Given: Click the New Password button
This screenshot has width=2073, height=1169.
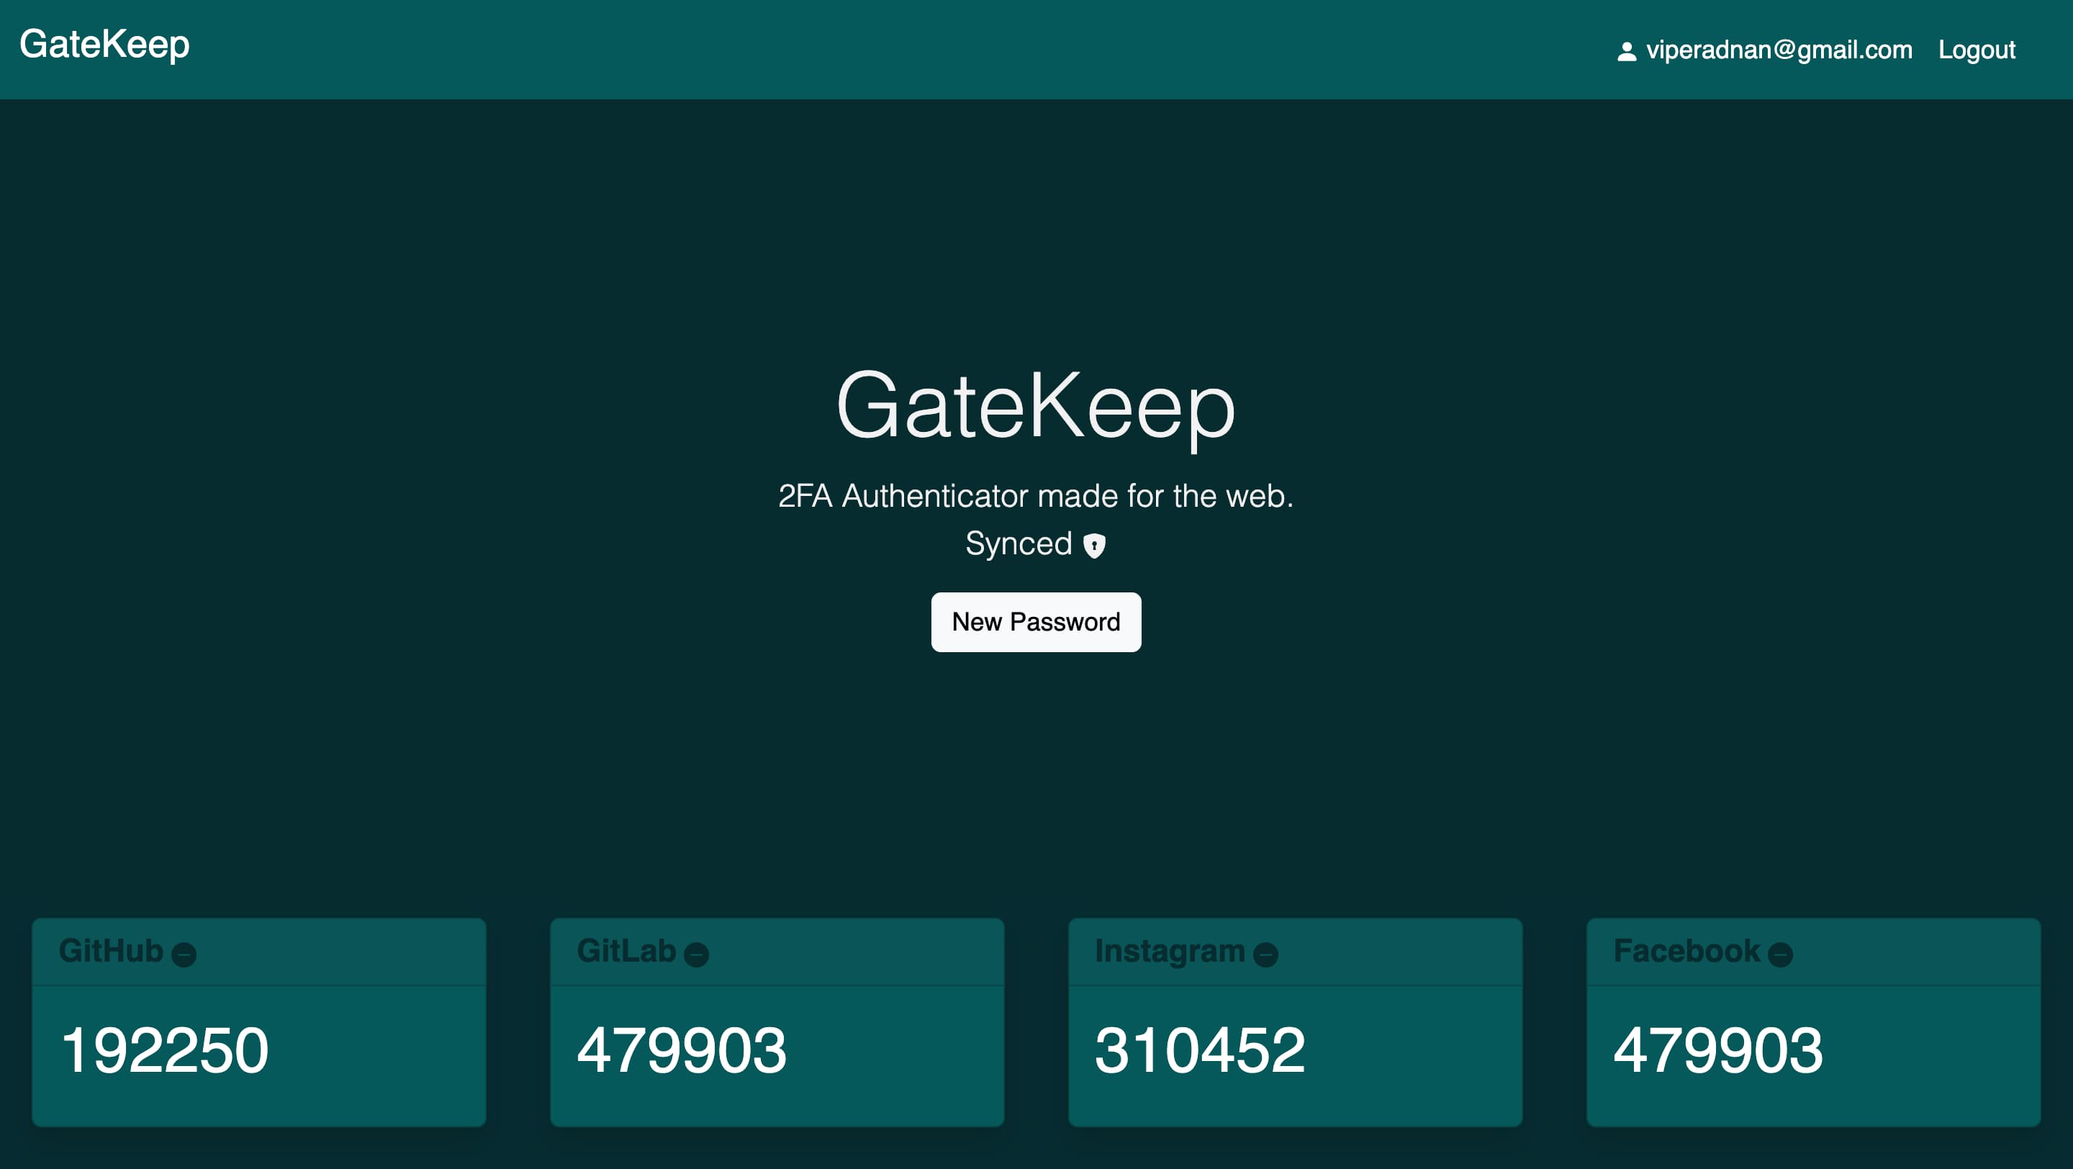Looking at the screenshot, I should [x=1036, y=622].
